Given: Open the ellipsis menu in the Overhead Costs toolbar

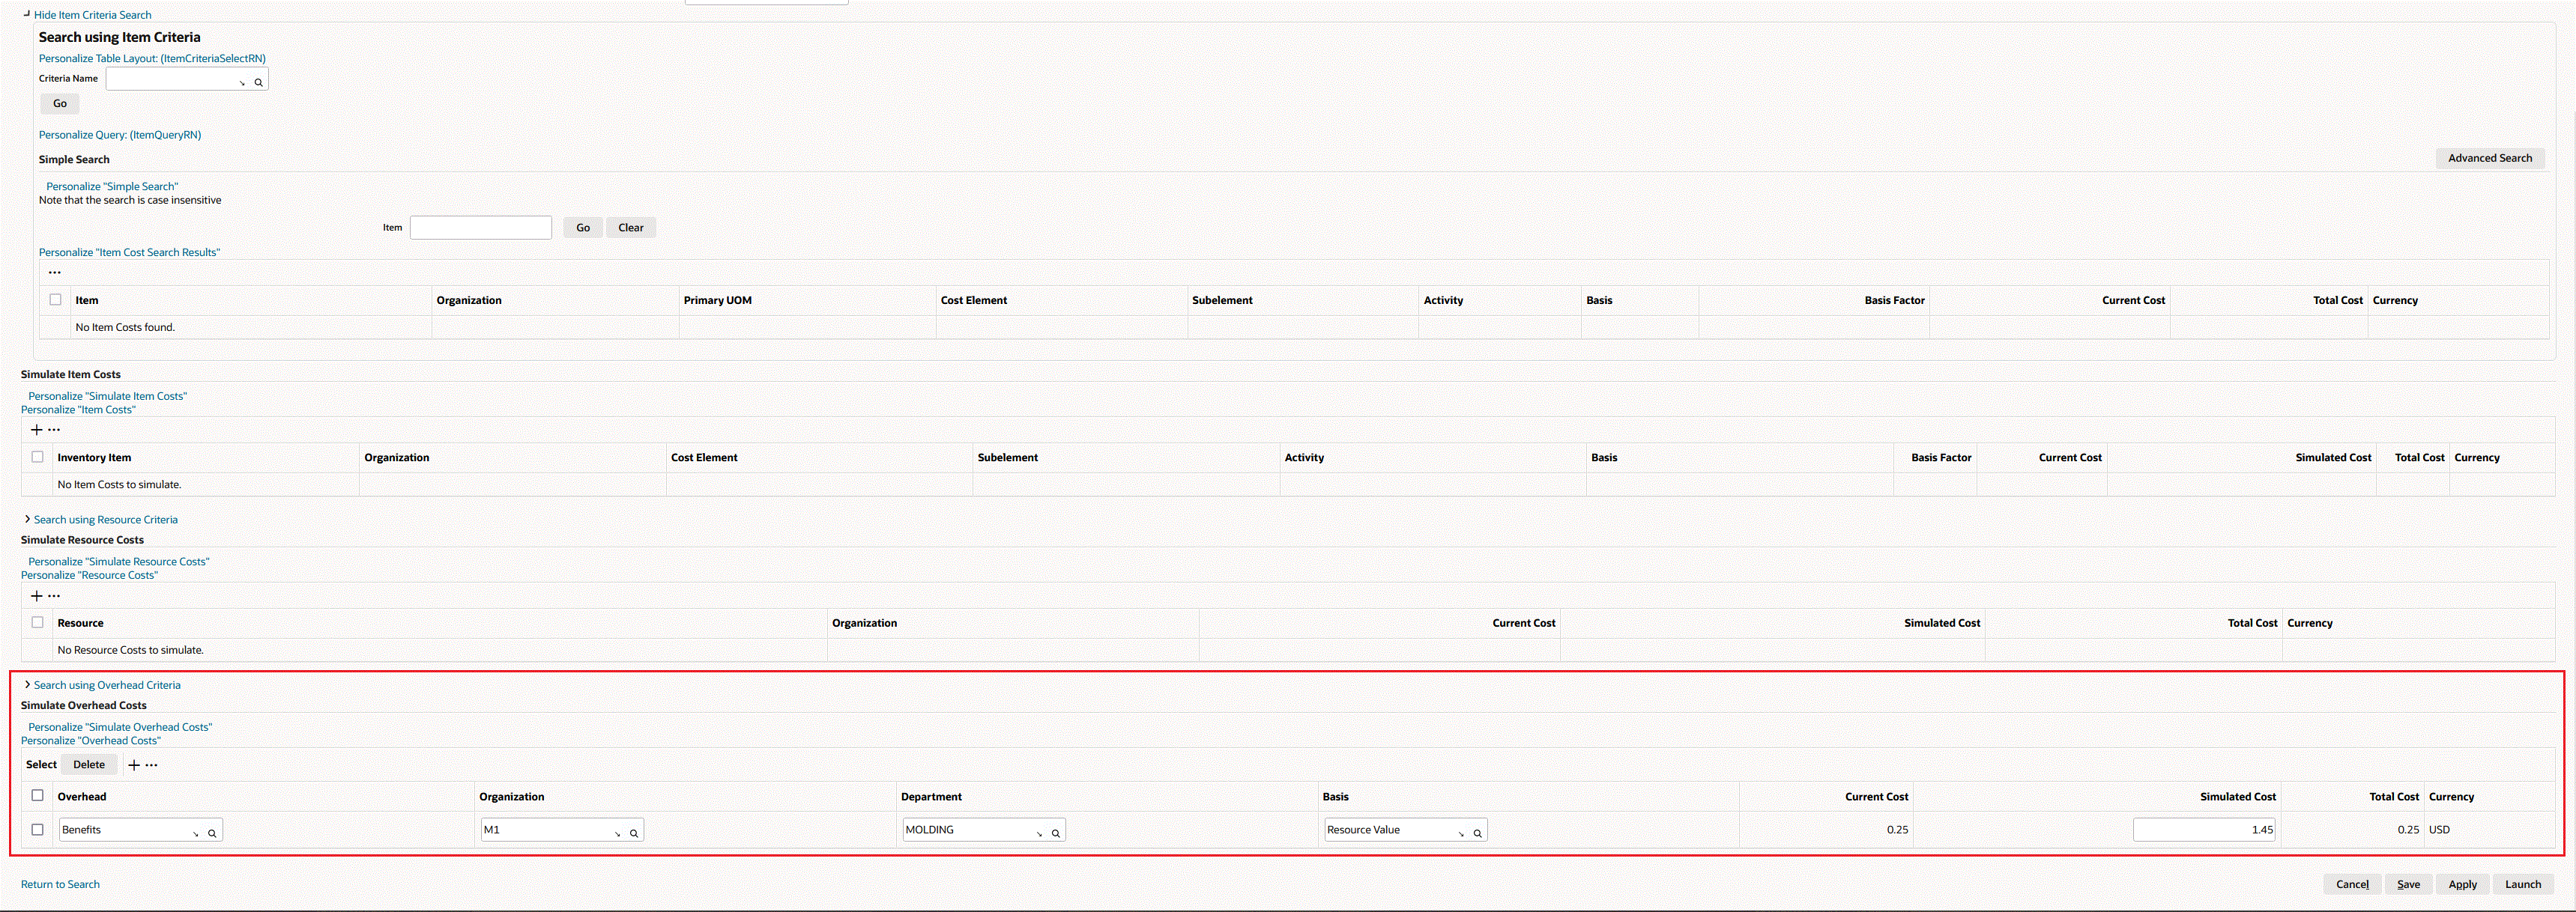Looking at the screenshot, I should tap(151, 765).
